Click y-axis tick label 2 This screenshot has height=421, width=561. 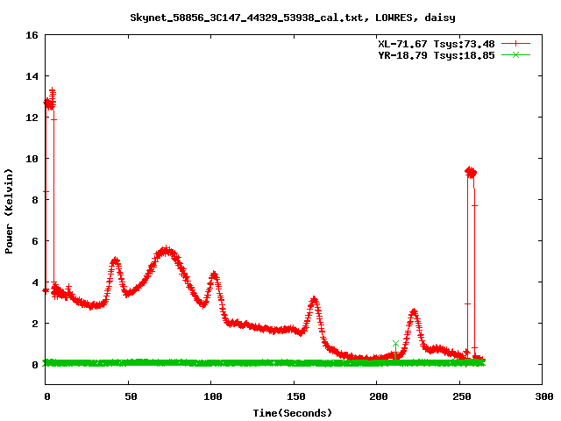coord(35,324)
